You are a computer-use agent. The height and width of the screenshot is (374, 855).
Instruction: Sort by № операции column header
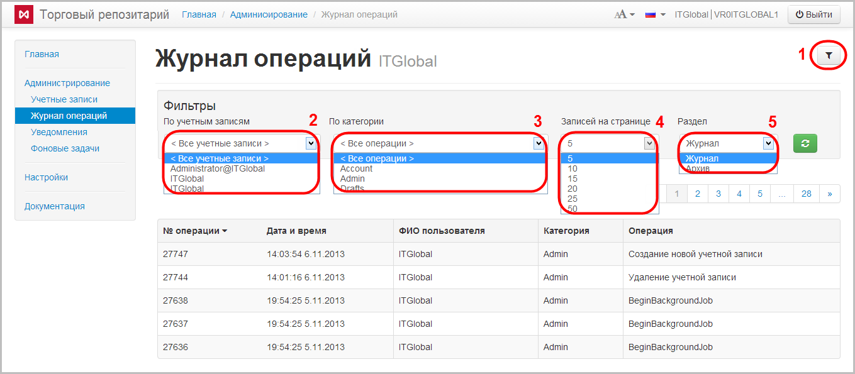[x=195, y=231]
